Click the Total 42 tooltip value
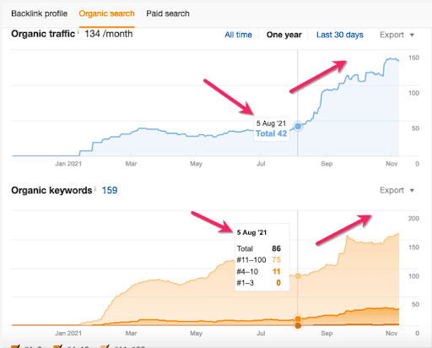The width and height of the screenshot is (432, 348). tap(271, 133)
